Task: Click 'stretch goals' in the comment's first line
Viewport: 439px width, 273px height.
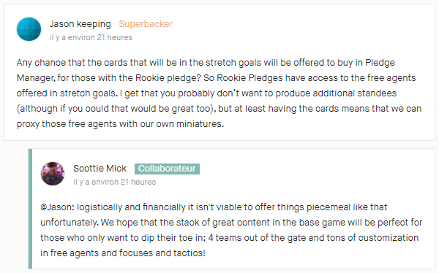Action: [x=235, y=63]
